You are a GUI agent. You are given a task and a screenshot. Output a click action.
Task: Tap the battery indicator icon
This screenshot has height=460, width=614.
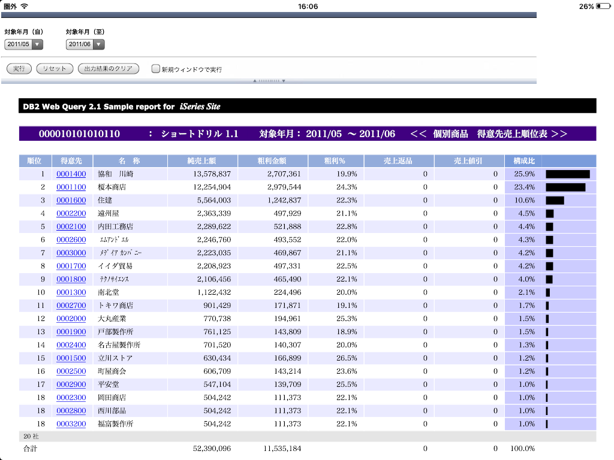click(602, 6)
